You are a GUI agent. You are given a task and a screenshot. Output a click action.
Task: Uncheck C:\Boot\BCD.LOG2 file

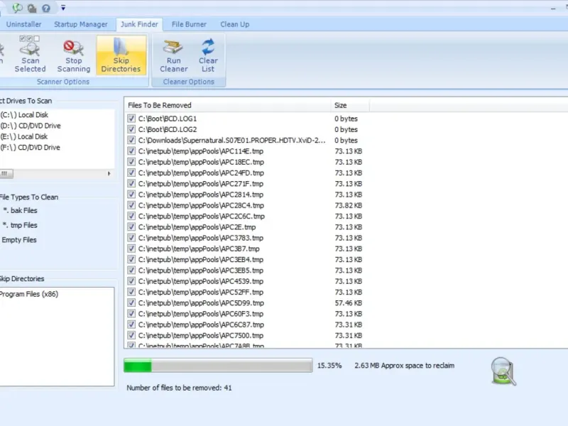pos(131,129)
